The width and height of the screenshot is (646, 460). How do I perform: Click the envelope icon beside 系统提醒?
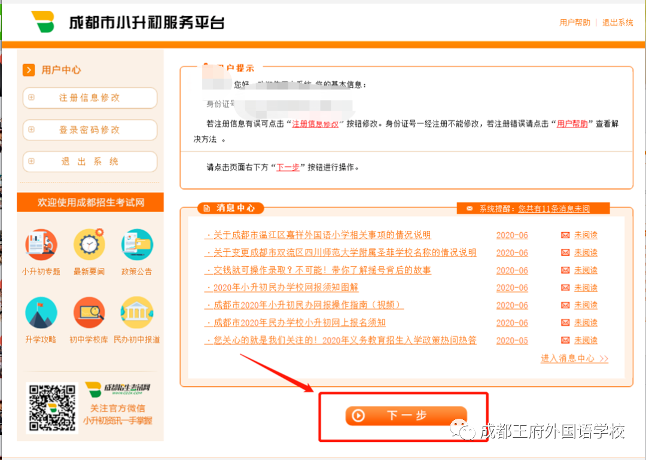coord(470,209)
